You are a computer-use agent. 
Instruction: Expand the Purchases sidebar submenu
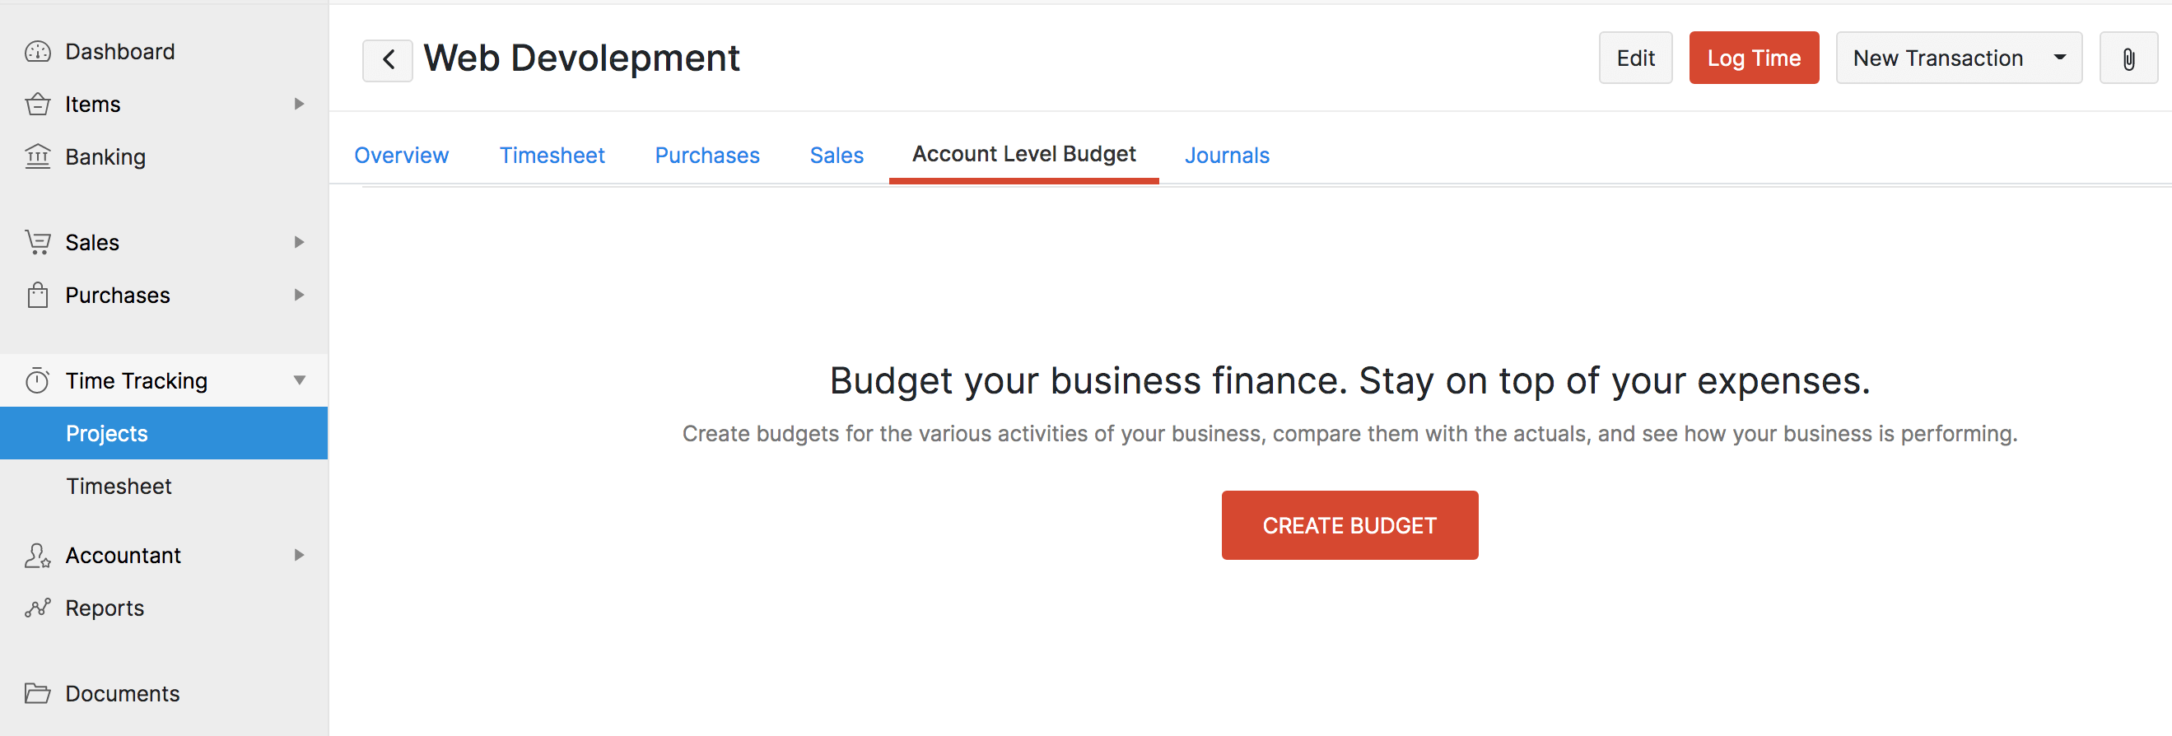pos(300,295)
